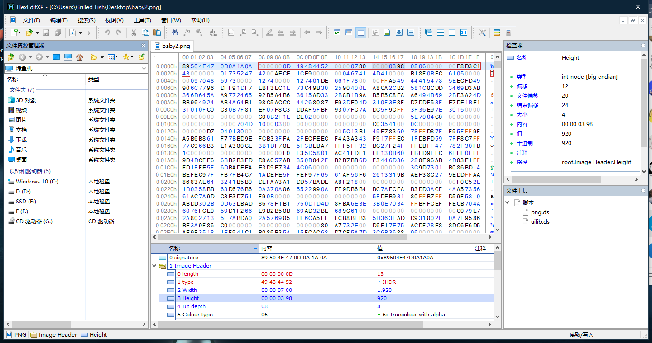Open the 烤鱼机 location dropdown

pos(144,69)
